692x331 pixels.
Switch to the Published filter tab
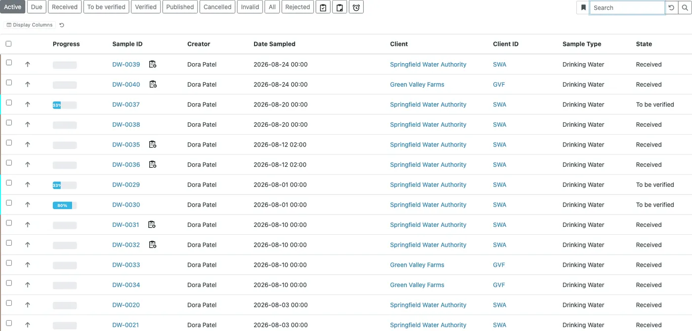[180, 7]
